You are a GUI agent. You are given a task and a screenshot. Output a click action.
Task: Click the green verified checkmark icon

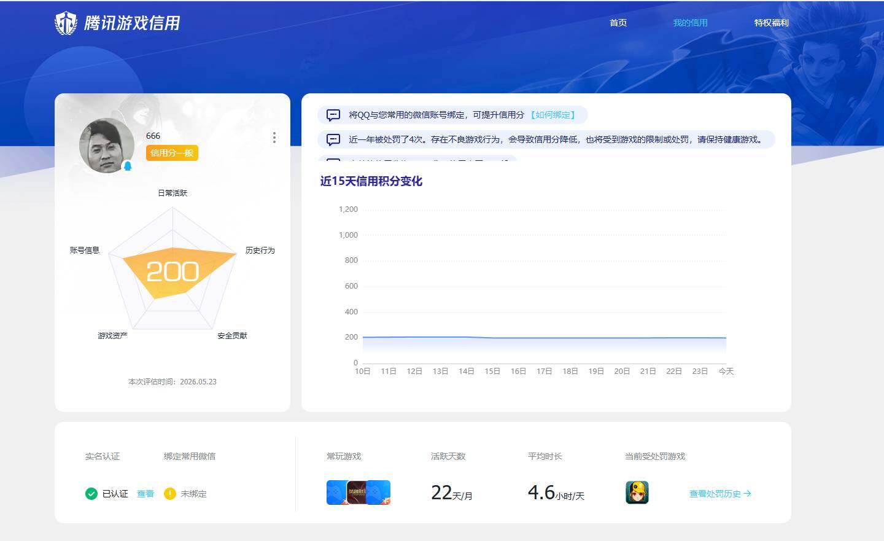click(91, 494)
